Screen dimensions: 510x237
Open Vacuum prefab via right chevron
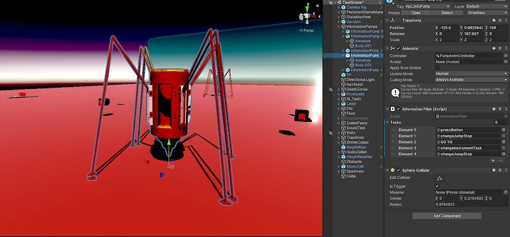[x=381, y=22]
